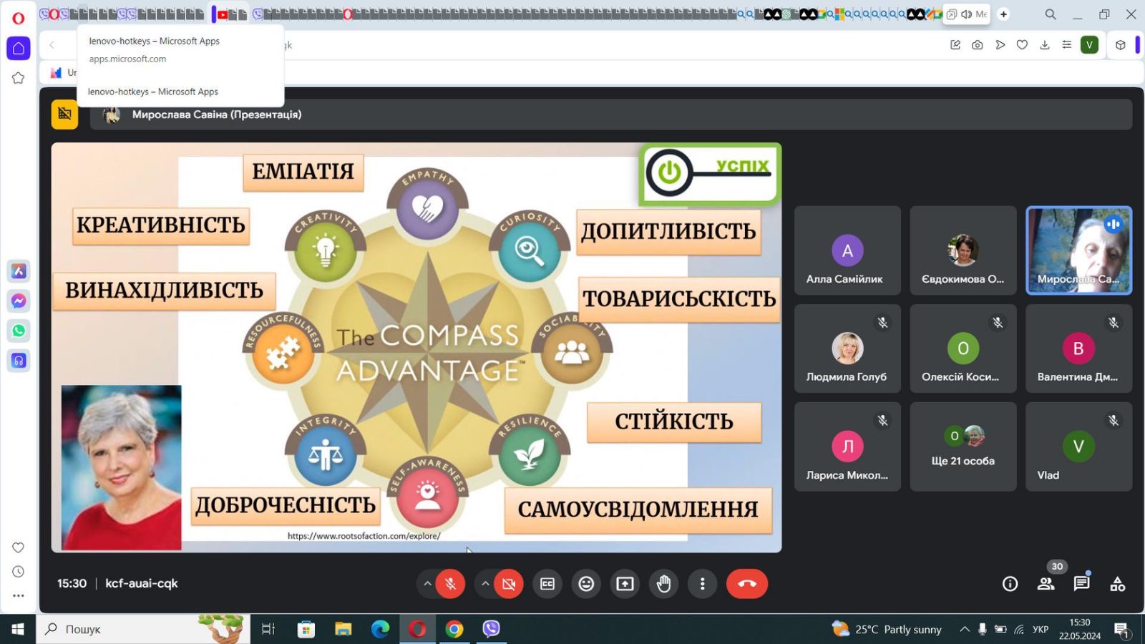Open meeting details info icon

point(1010,585)
